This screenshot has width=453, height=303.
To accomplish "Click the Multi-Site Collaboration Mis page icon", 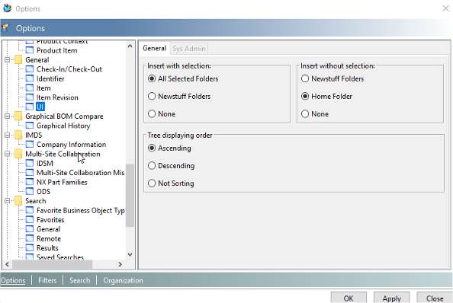I will click(30, 173).
